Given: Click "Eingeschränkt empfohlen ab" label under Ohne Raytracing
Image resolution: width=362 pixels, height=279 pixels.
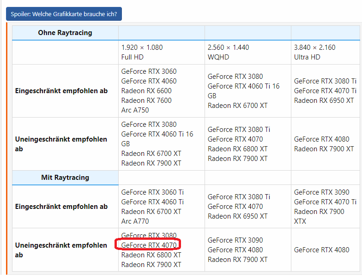Looking at the screenshot, I should click(61, 91).
